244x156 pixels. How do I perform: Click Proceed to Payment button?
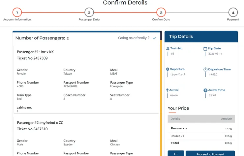(210, 154)
